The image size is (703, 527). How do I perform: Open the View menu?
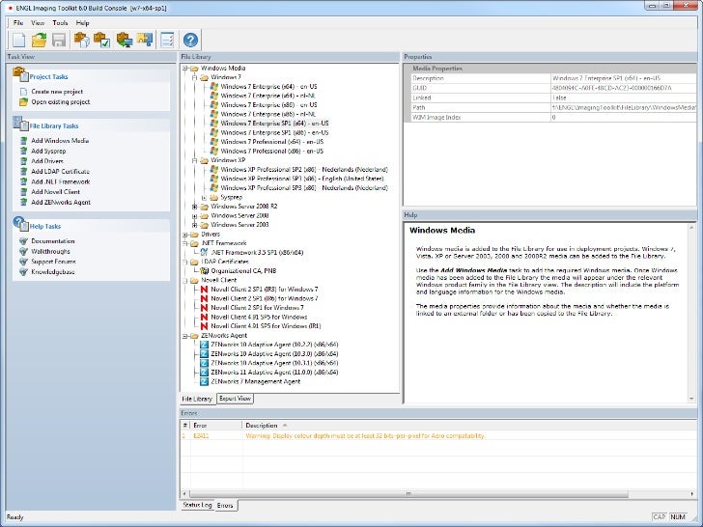tap(38, 21)
